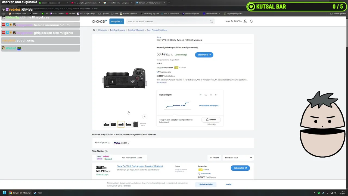This screenshot has height=196, width=348.
Task: Click the top 'Satıcıya Git' button
Action: click(x=204, y=55)
